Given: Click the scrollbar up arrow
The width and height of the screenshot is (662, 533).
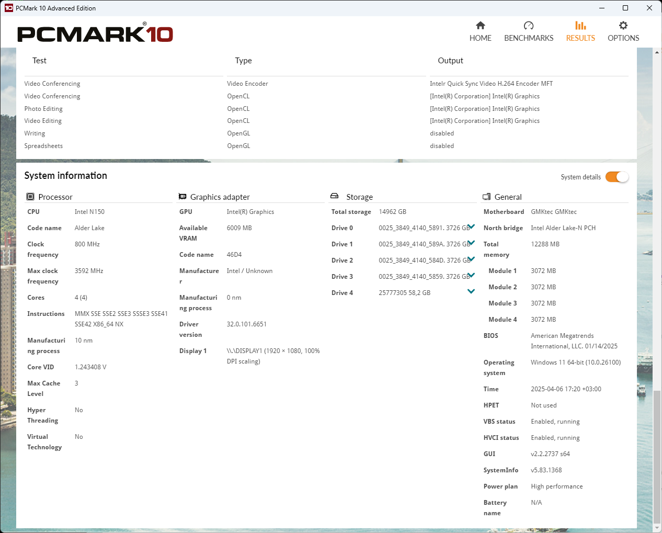Looking at the screenshot, I should click(x=657, y=52).
